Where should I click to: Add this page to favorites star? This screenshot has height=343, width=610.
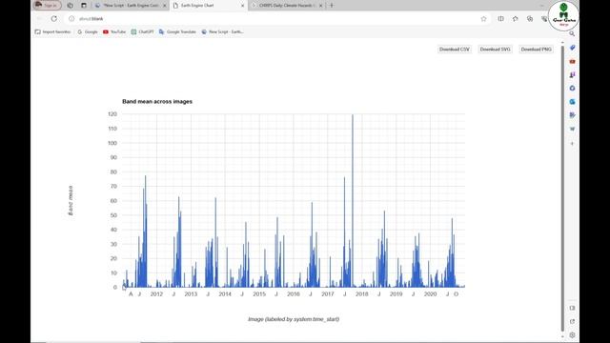(483, 19)
